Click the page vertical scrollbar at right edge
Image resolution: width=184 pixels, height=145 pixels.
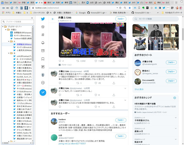[183, 34]
